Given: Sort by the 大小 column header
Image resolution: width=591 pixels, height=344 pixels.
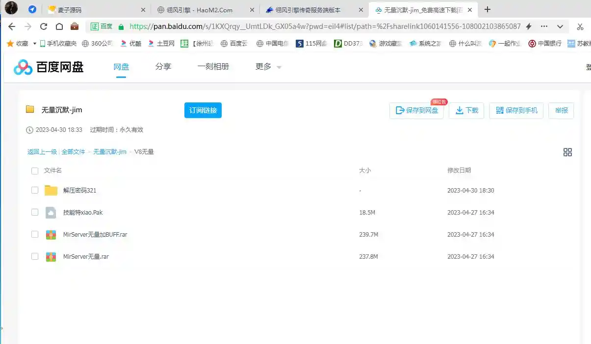Looking at the screenshot, I should pyautogui.click(x=365, y=171).
